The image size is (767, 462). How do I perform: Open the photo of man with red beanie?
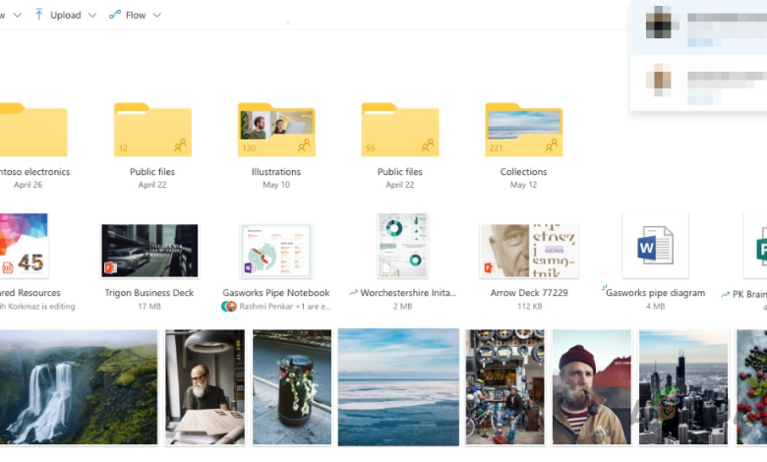click(592, 386)
